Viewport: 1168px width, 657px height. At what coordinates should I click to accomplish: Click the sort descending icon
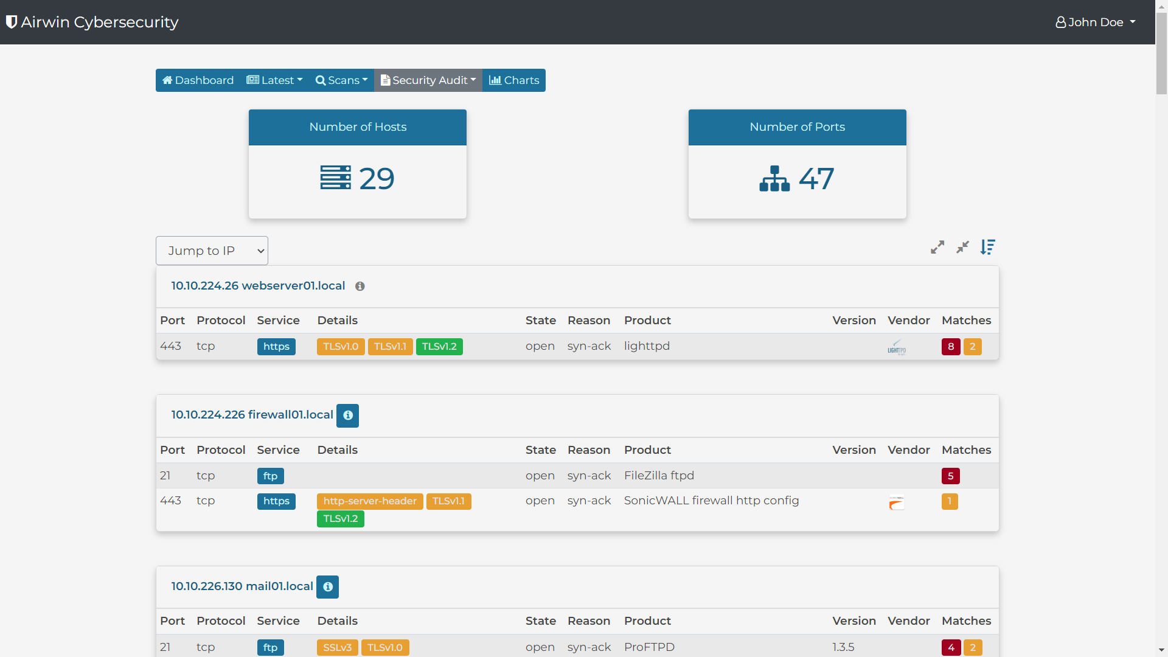(x=987, y=247)
